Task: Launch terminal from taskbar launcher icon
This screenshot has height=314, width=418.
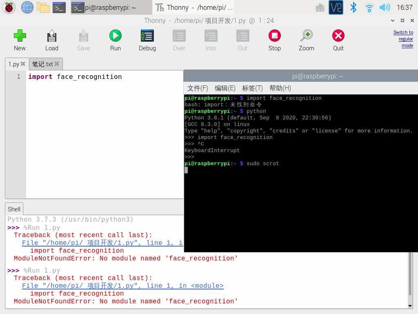Action: point(59,7)
